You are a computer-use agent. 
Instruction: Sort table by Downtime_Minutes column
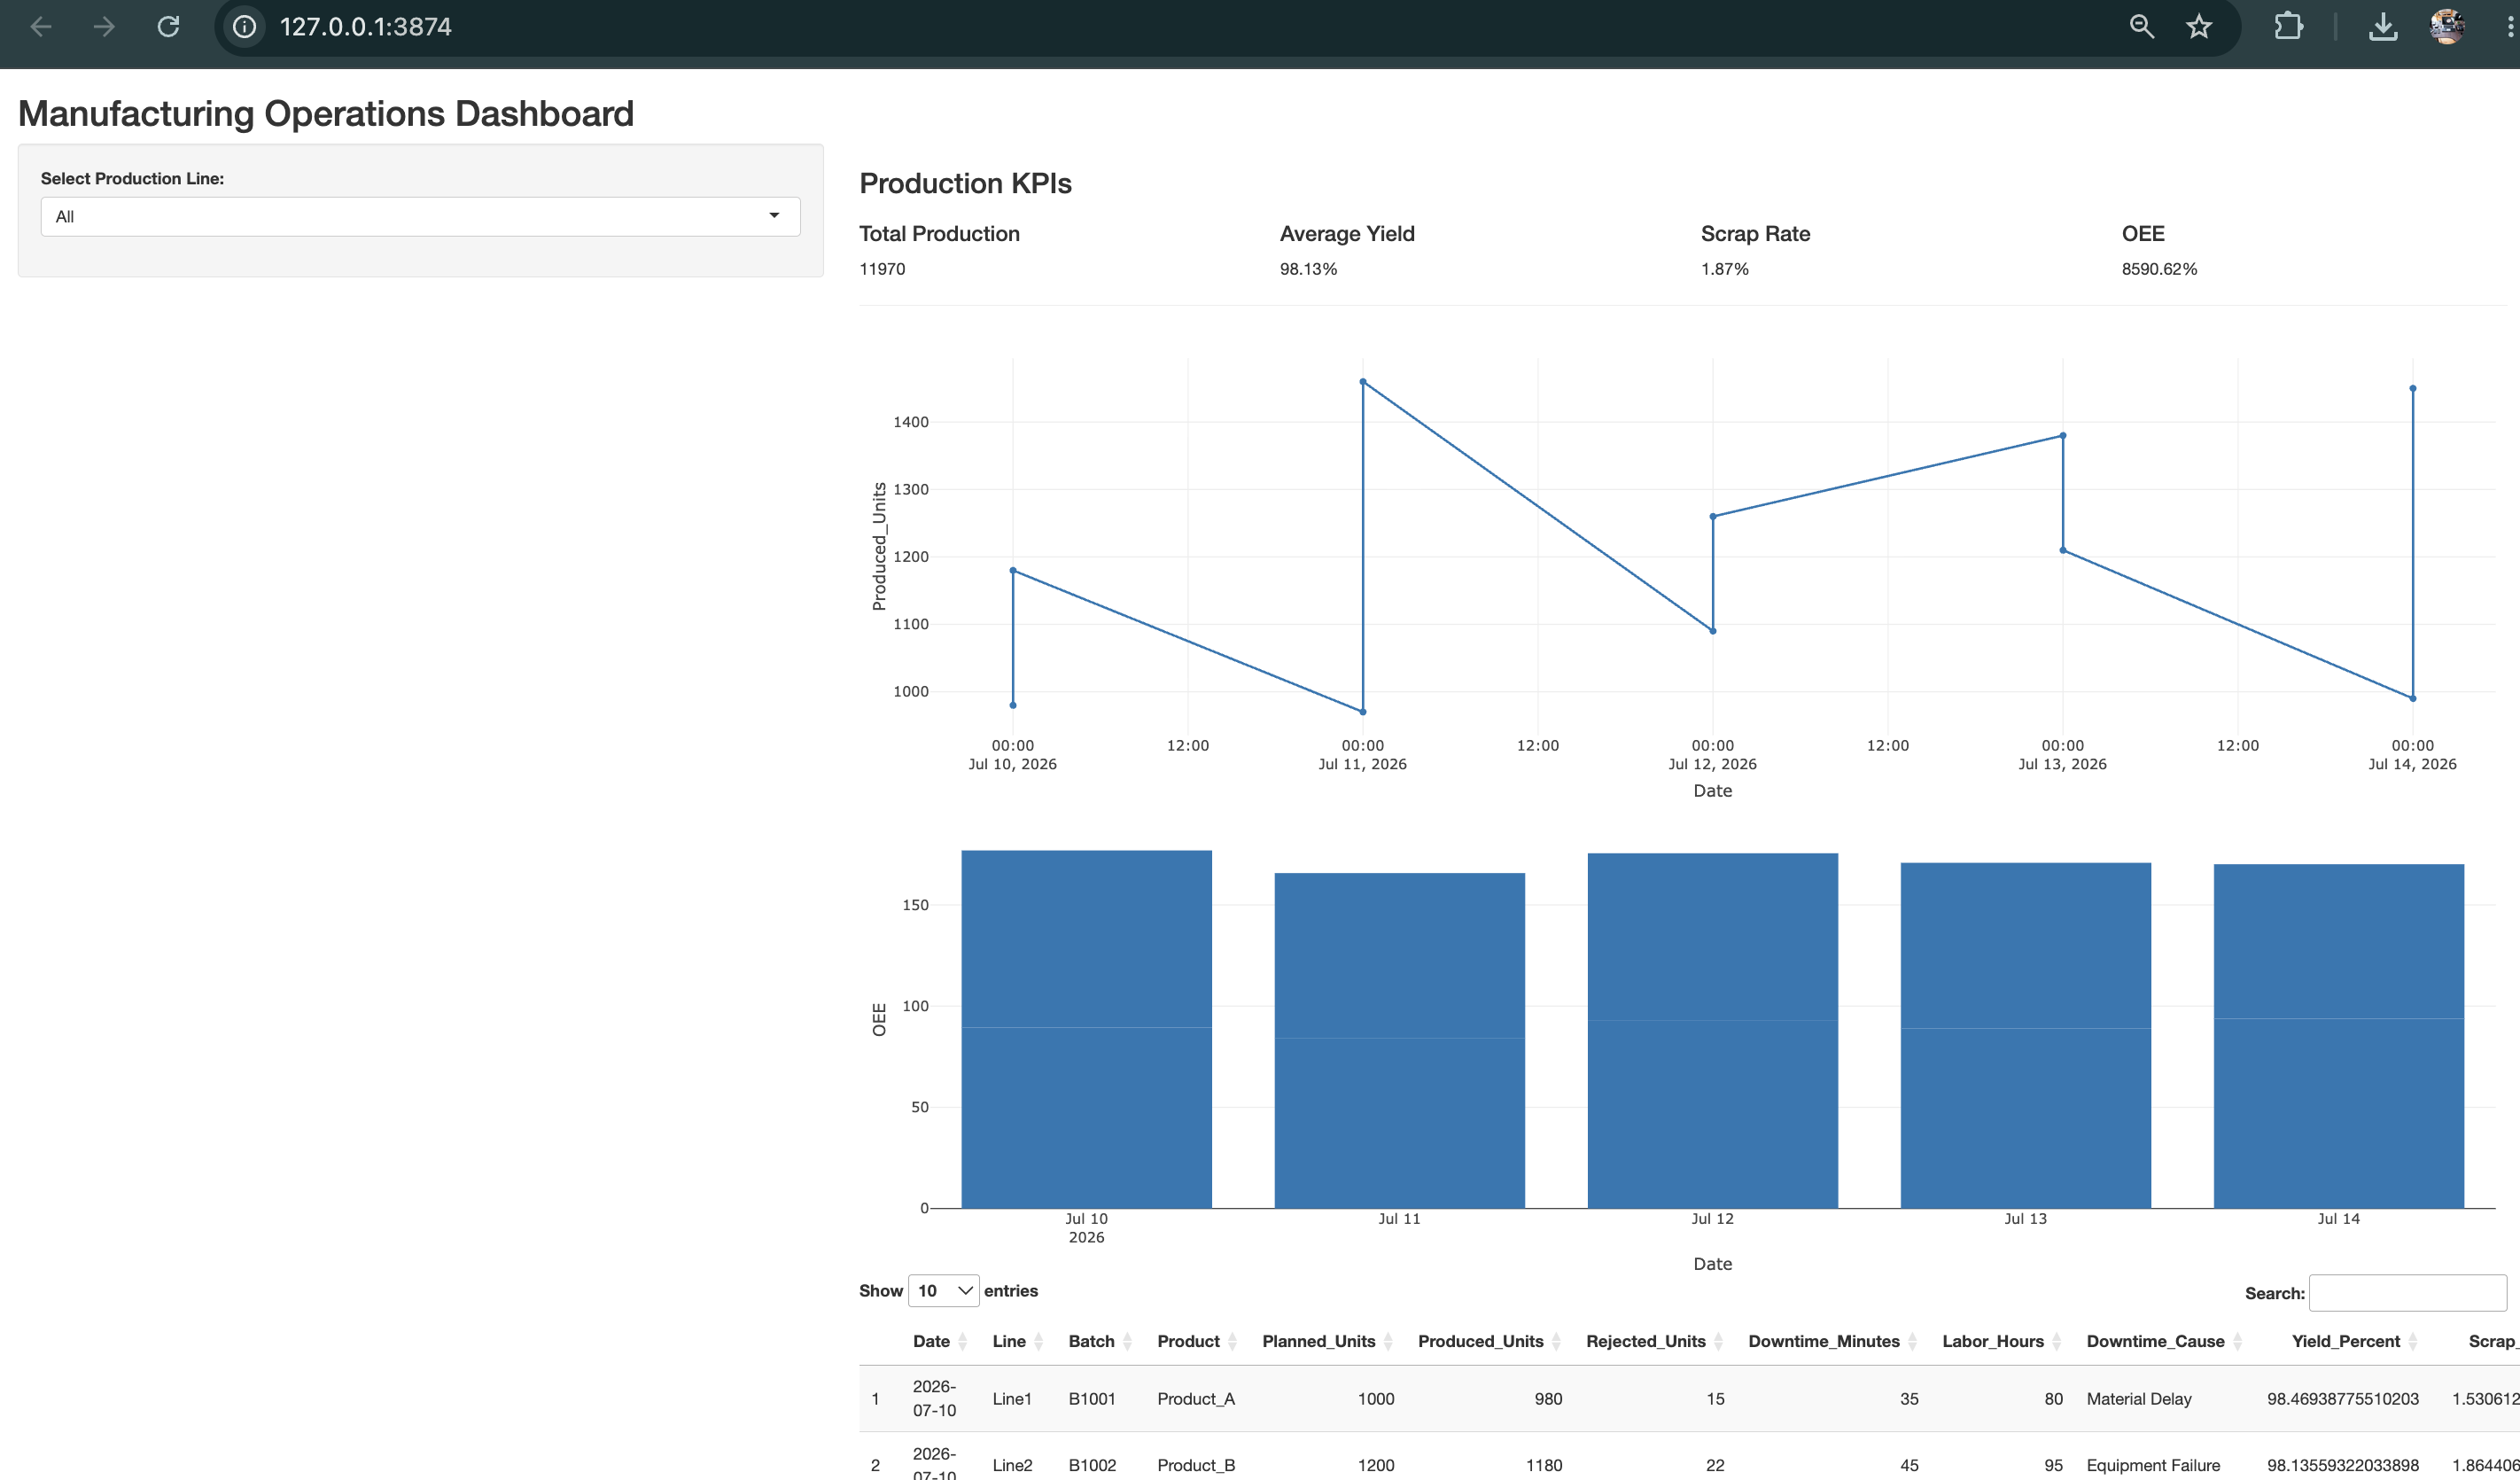click(x=1832, y=1341)
